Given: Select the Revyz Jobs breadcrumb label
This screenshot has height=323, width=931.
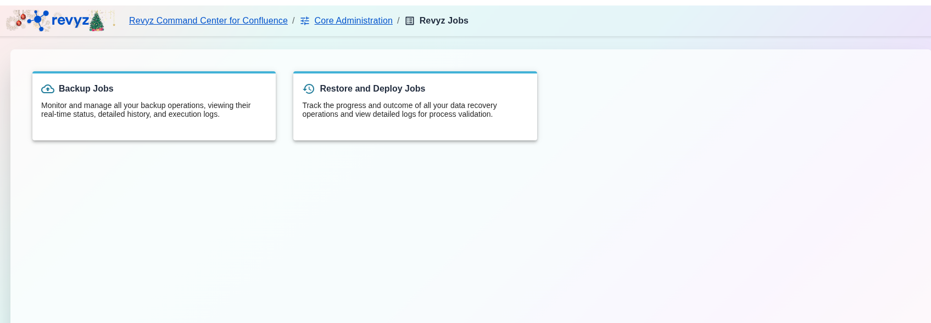Looking at the screenshot, I should 444,21.
